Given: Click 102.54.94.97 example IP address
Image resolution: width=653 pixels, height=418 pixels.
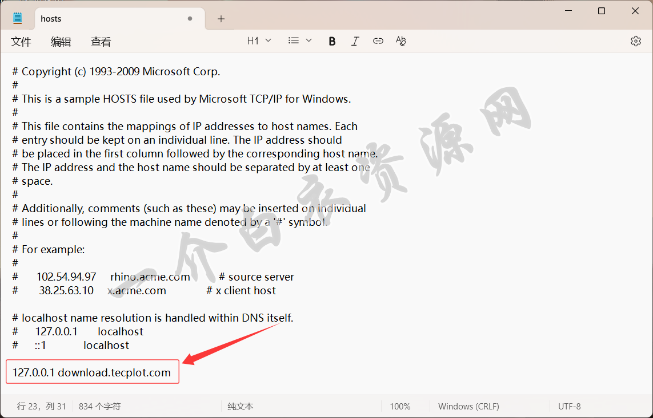Looking at the screenshot, I should point(66,277).
